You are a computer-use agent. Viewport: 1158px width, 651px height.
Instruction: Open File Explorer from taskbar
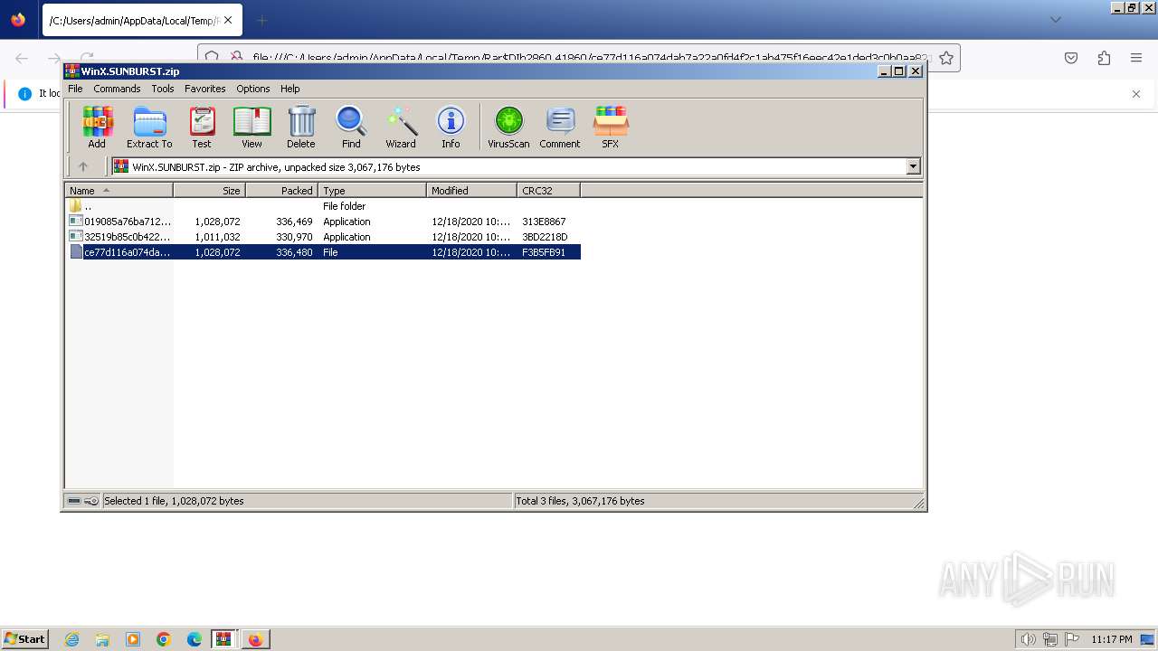tap(102, 639)
